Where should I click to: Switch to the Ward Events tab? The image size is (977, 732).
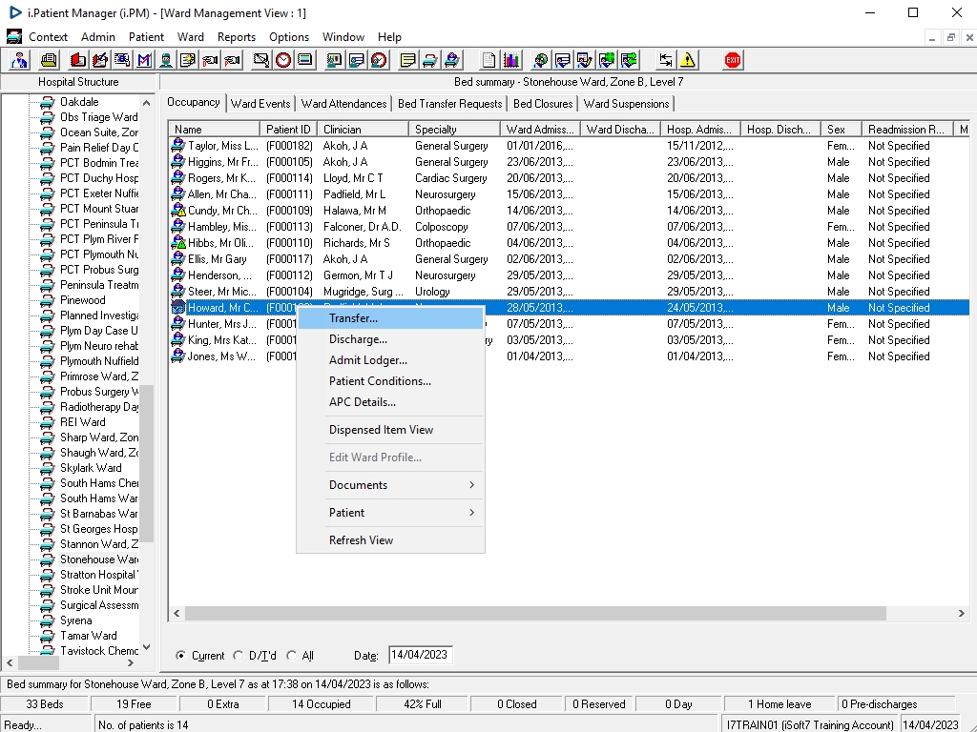pyautogui.click(x=260, y=104)
